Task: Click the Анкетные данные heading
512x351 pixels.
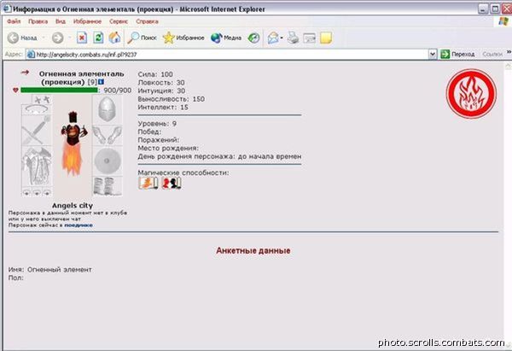Action: click(253, 251)
